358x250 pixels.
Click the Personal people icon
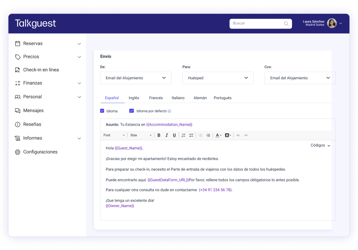pyautogui.click(x=18, y=97)
